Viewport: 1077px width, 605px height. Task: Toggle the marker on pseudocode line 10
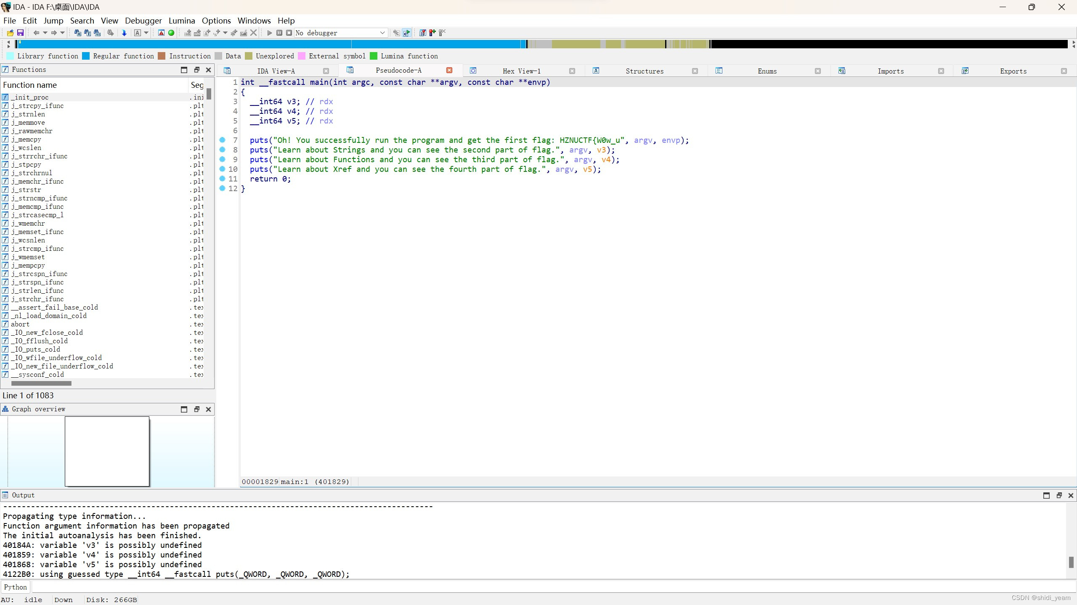pos(222,169)
